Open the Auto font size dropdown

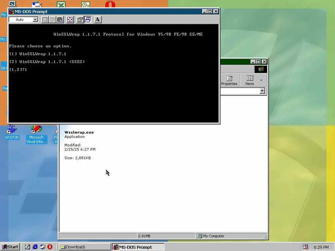tap(35, 20)
